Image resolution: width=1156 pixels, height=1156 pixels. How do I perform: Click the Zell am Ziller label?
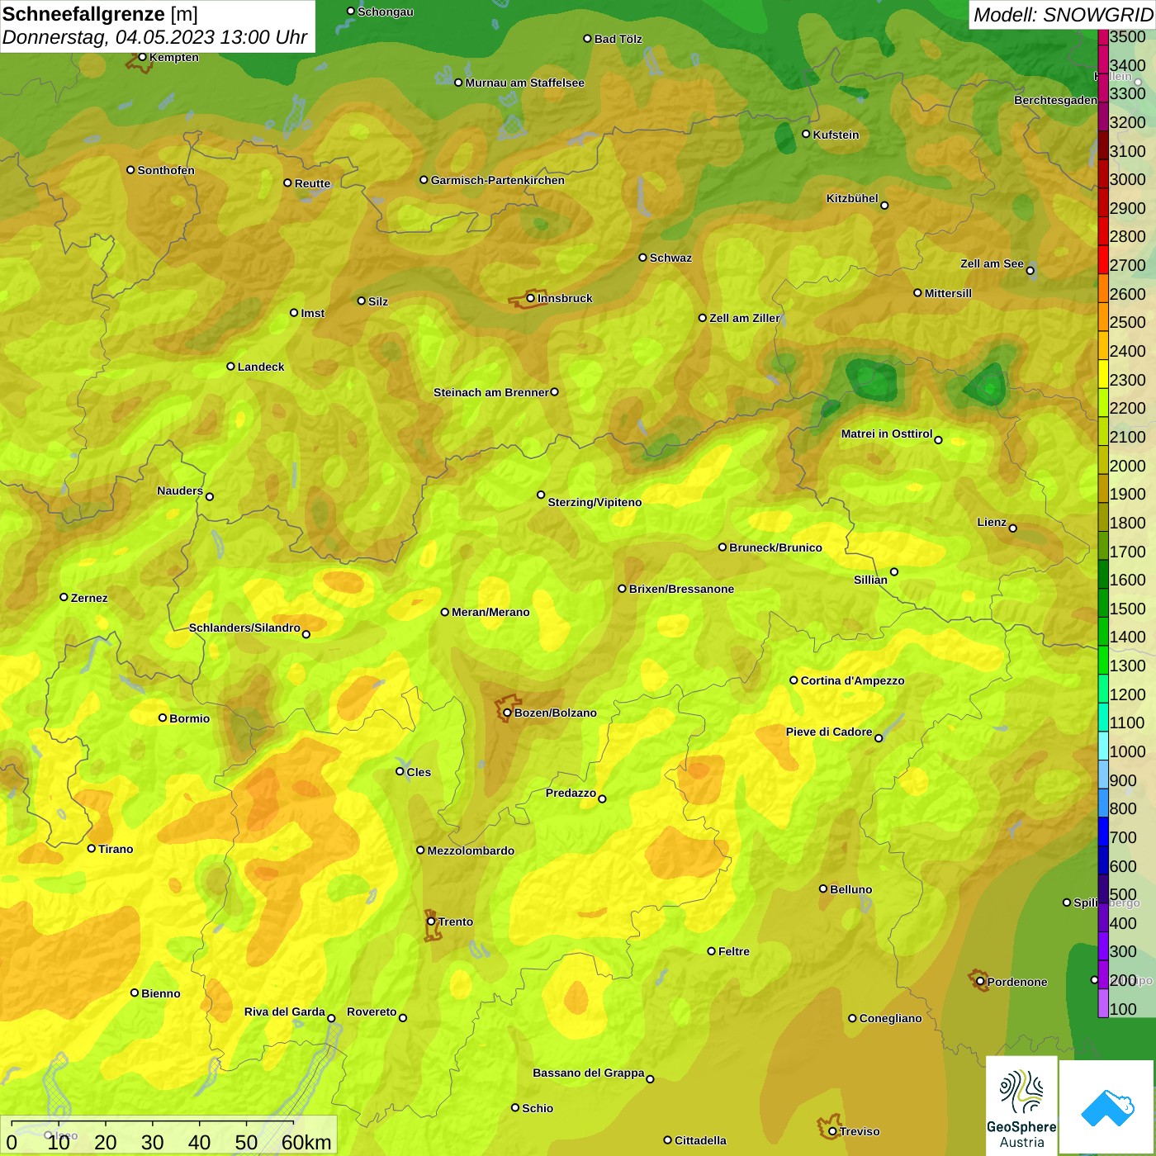coord(745,318)
